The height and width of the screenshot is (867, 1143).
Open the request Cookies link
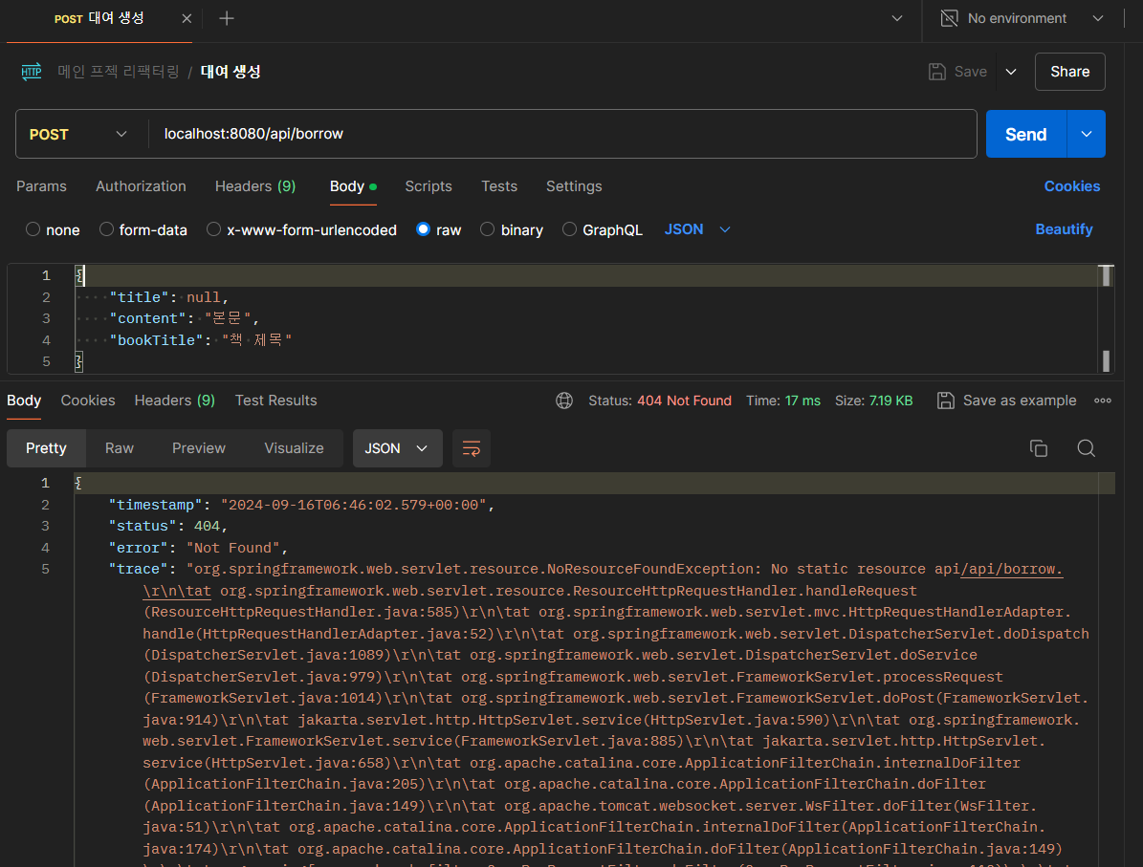pyautogui.click(x=1071, y=186)
